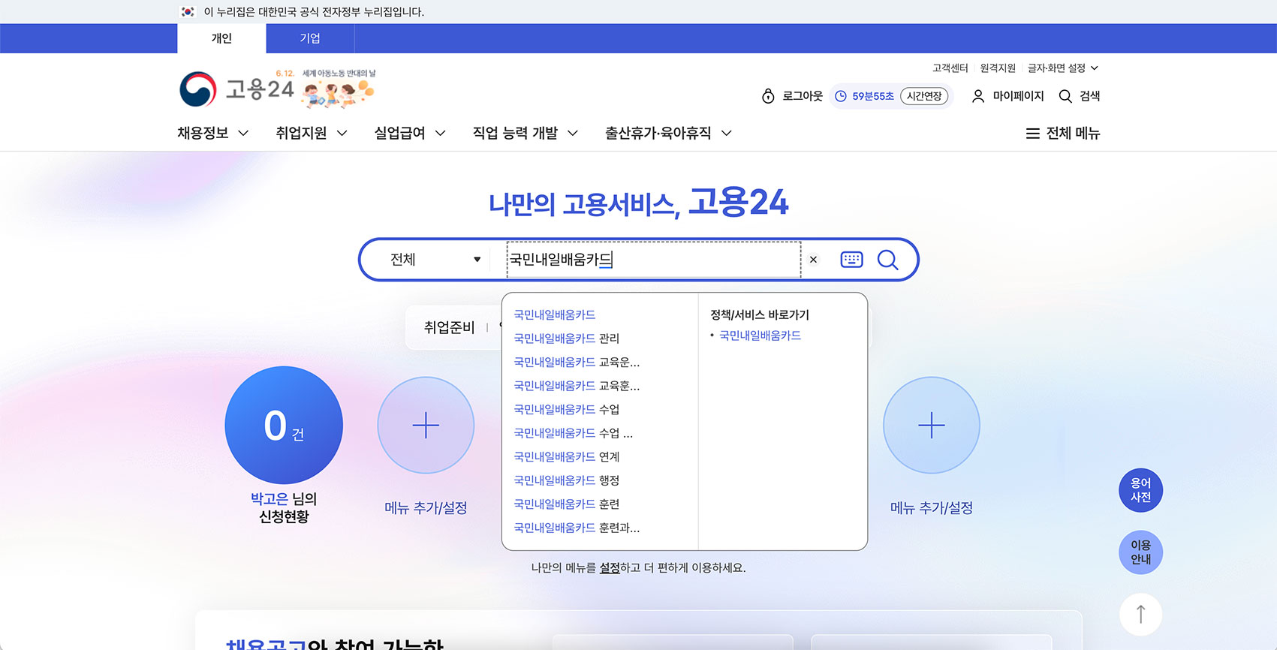Click the search magnifier icon in search bar

pyautogui.click(x=887, y=260)
